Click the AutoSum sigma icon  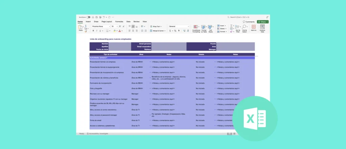(x=231, y=26)
